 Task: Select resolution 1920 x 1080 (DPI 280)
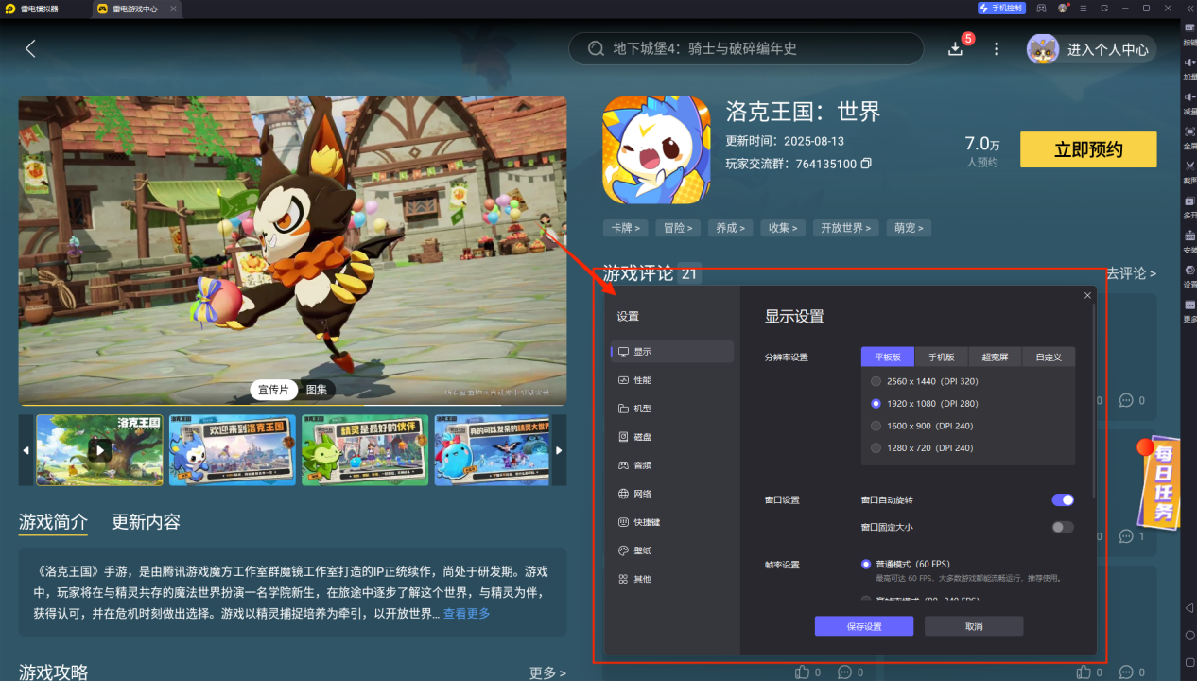876,403
